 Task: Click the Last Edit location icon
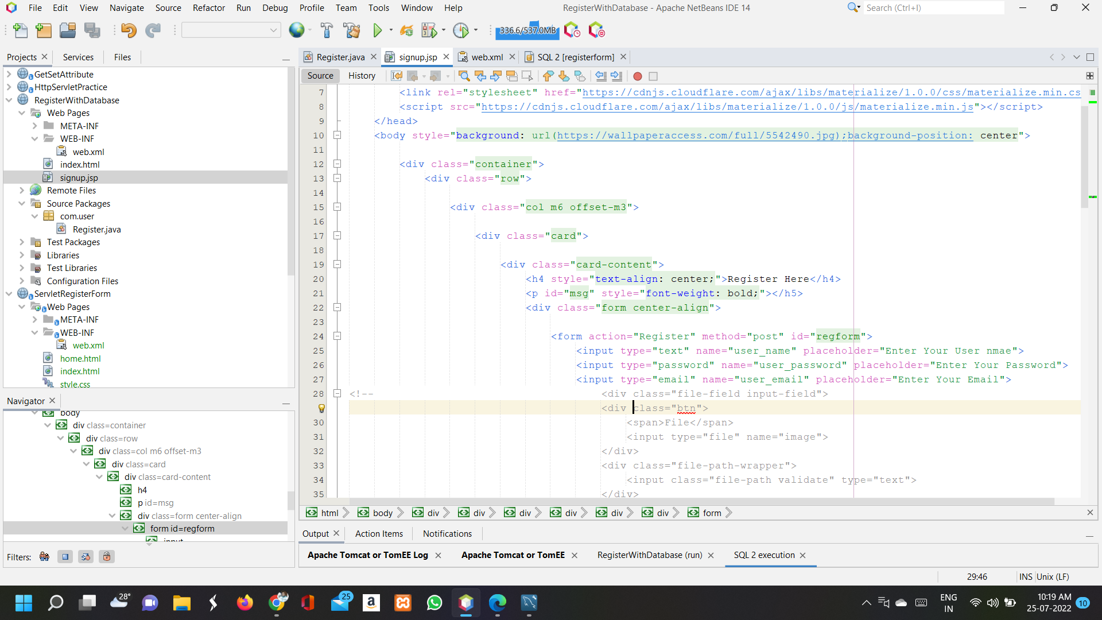[396, 76]
